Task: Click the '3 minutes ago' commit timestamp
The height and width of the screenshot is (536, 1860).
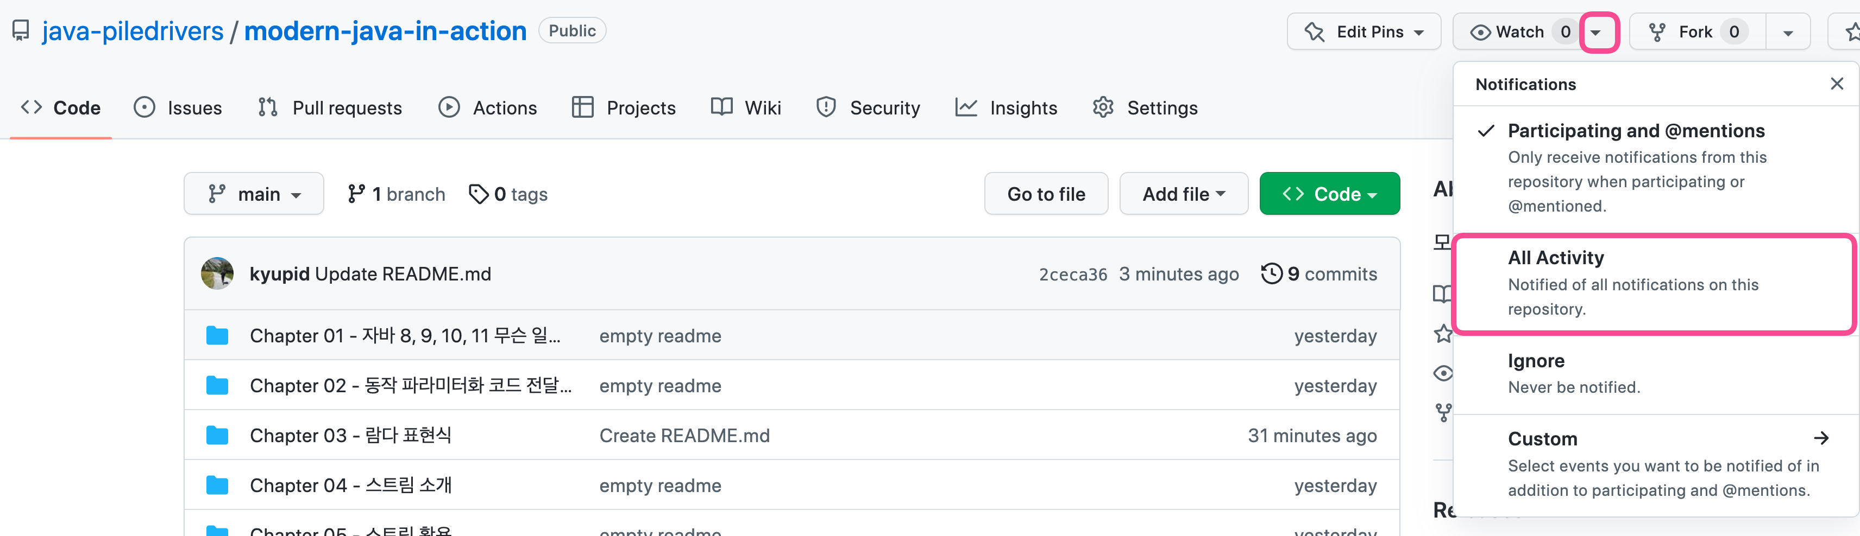Action: coord(1178,274)
